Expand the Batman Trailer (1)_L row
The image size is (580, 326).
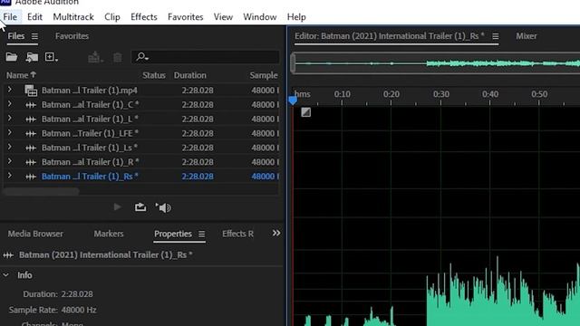10,119
